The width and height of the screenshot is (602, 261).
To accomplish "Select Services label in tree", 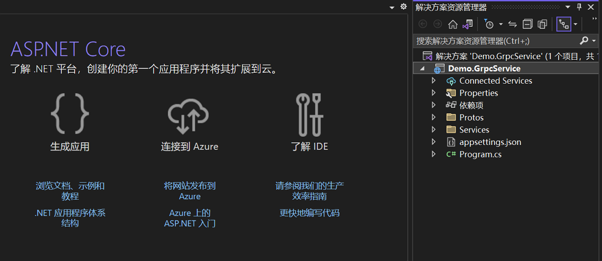I will (x=474, y=130).
